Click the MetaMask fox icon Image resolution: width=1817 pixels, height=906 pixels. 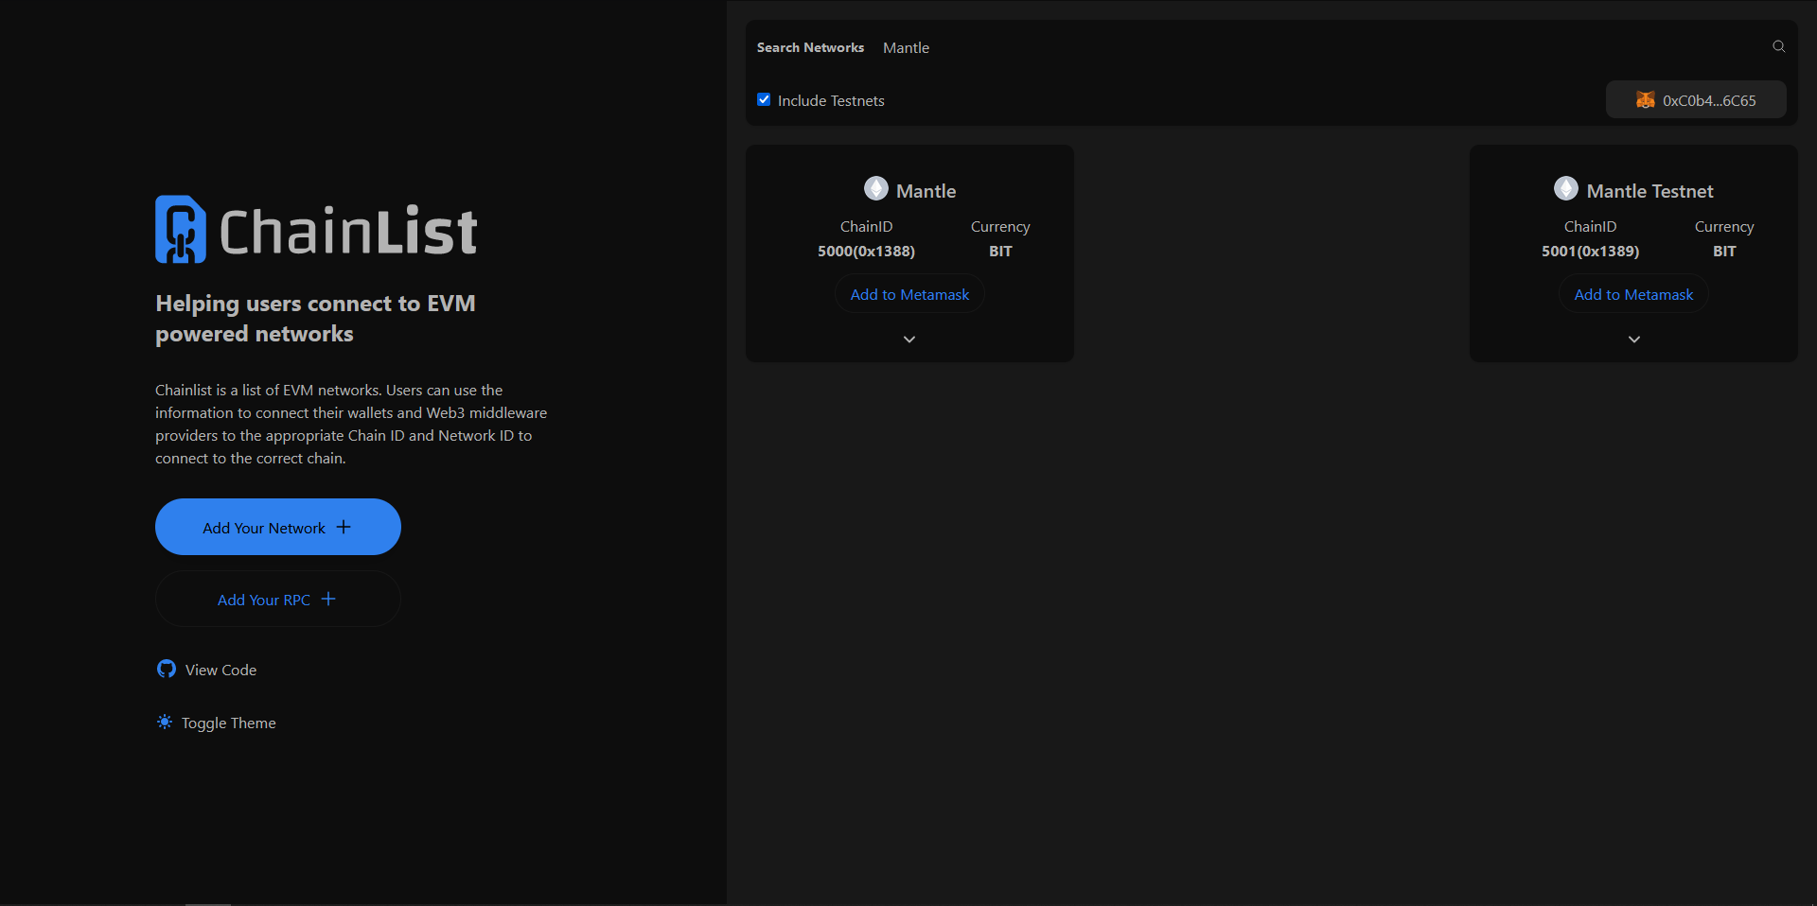[1645, 100]
